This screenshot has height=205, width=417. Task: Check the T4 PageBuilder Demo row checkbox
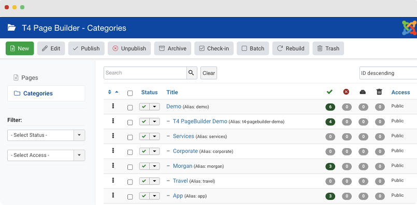coord(130,122)
